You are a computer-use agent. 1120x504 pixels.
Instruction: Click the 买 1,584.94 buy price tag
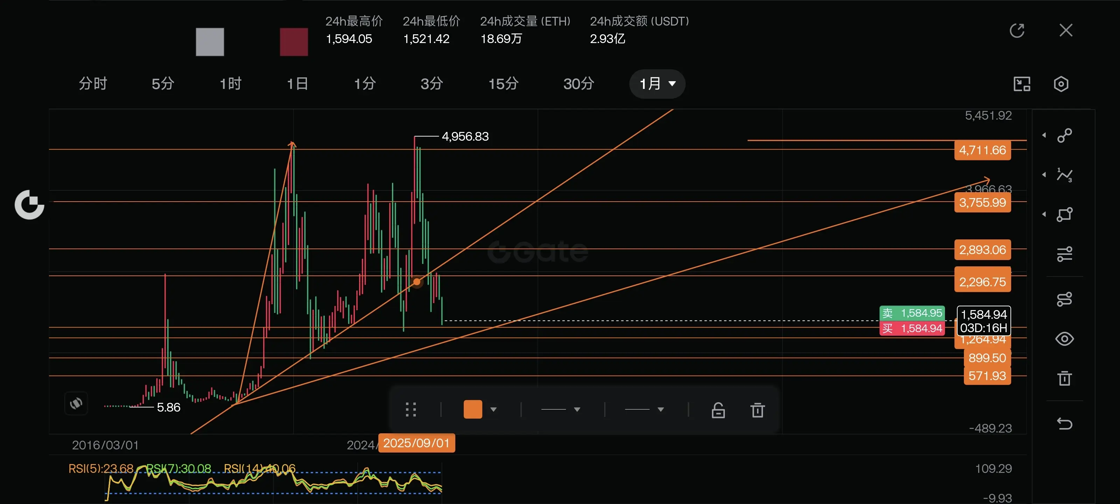912,328
